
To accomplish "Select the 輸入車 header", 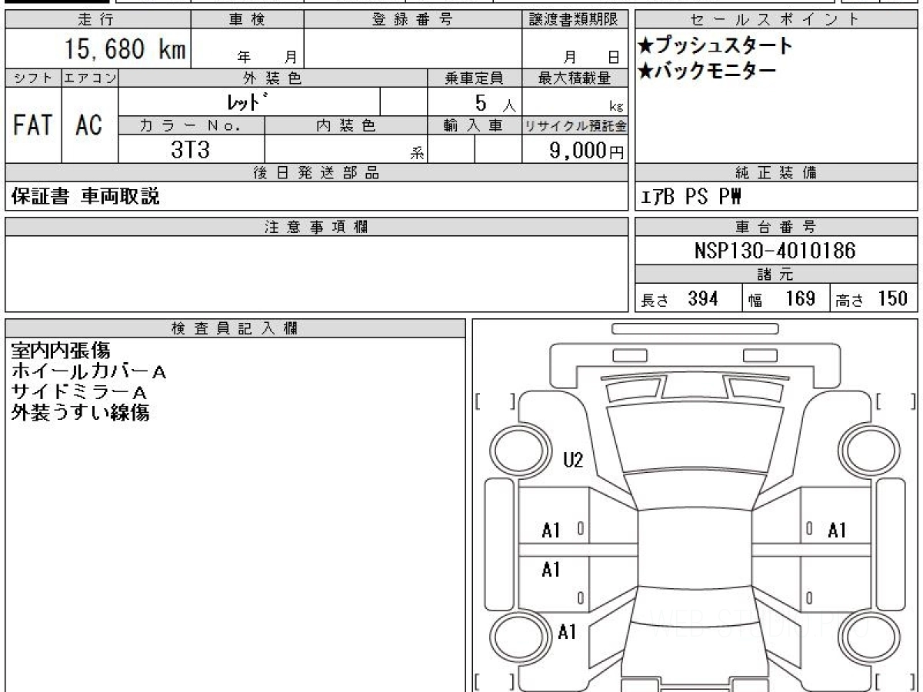I will [475, 126].
